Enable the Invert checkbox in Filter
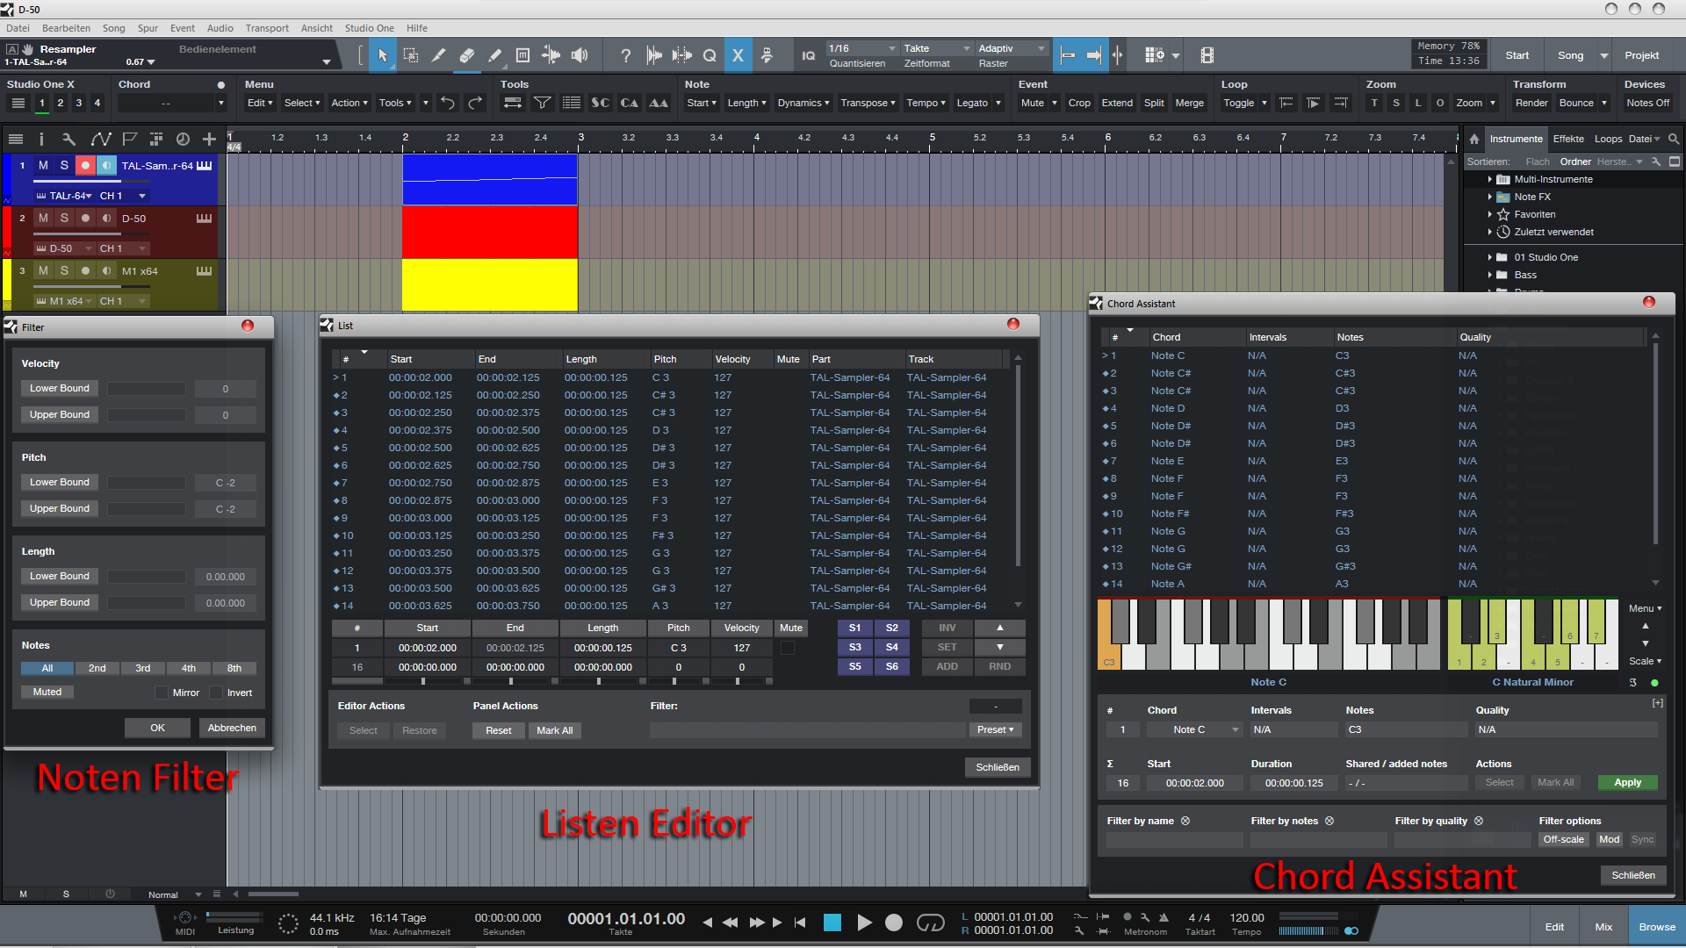The image size is (1686, 948). tap(216, 693)
